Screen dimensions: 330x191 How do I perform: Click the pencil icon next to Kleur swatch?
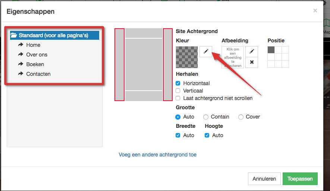[x=206, y=51]
